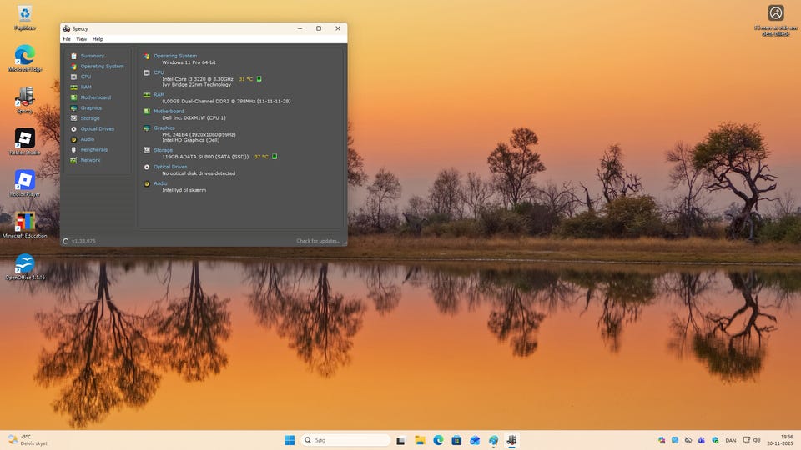Click the Windows taskbar search box
801x450 pixels.
[345, 440]
